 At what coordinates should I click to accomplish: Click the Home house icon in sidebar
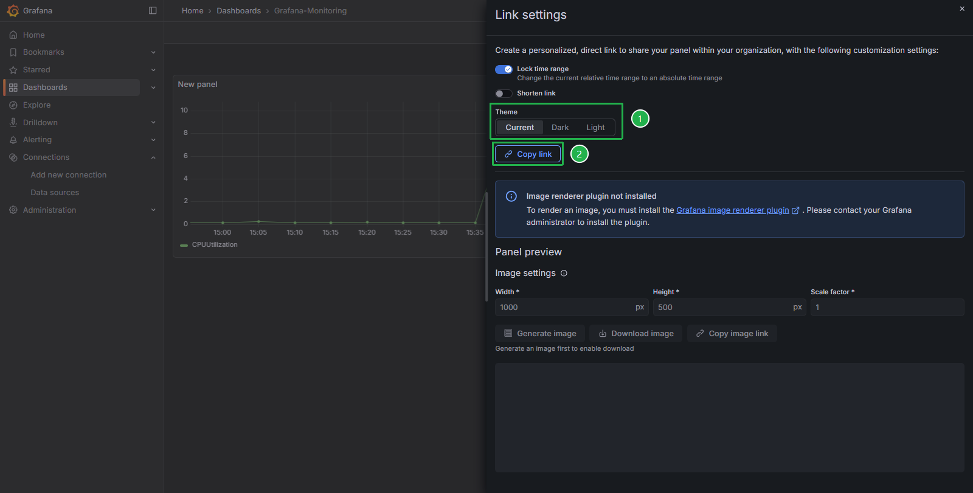click(13, 35)
